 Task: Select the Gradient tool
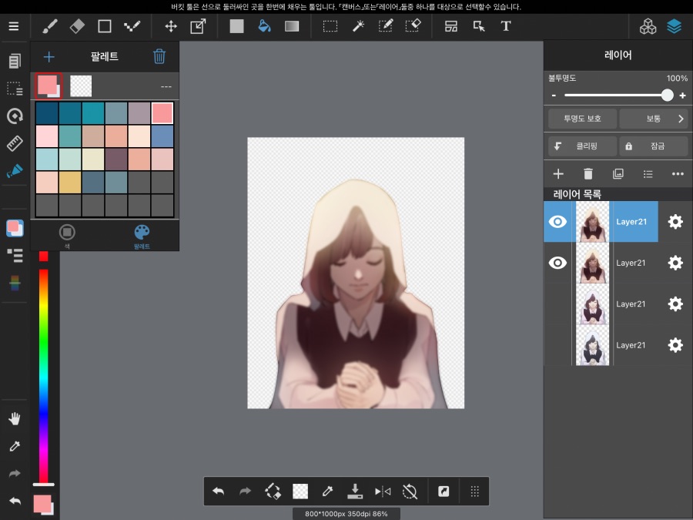291,25
